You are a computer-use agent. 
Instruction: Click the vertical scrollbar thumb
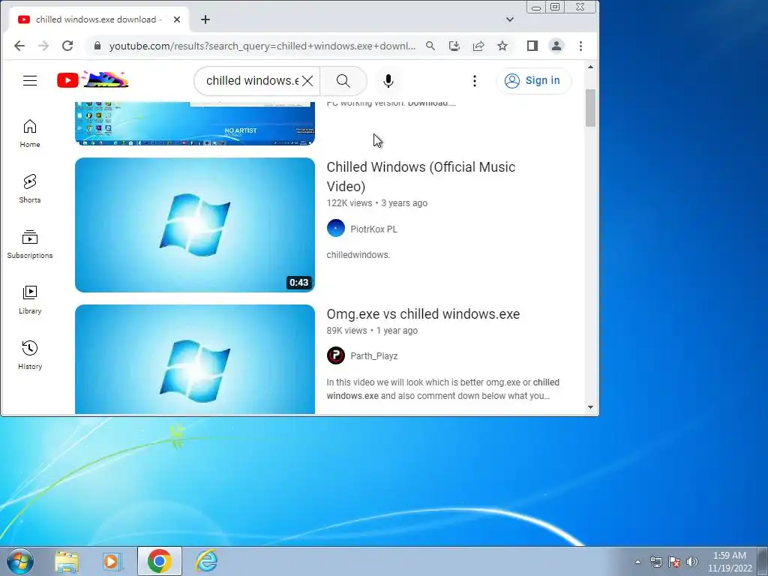click(591, 108)
